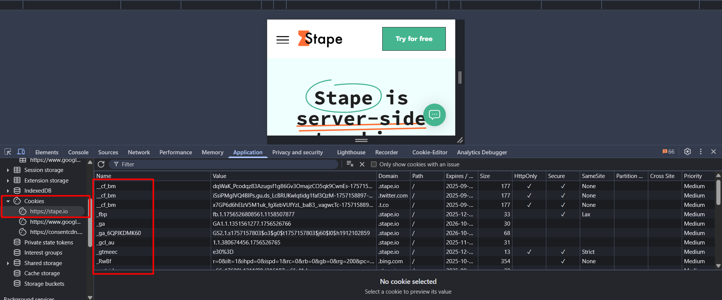Viewport: 722px width, 300px height.
Task: Click the cookie Filter input field
Action: [x=226, y=164]
